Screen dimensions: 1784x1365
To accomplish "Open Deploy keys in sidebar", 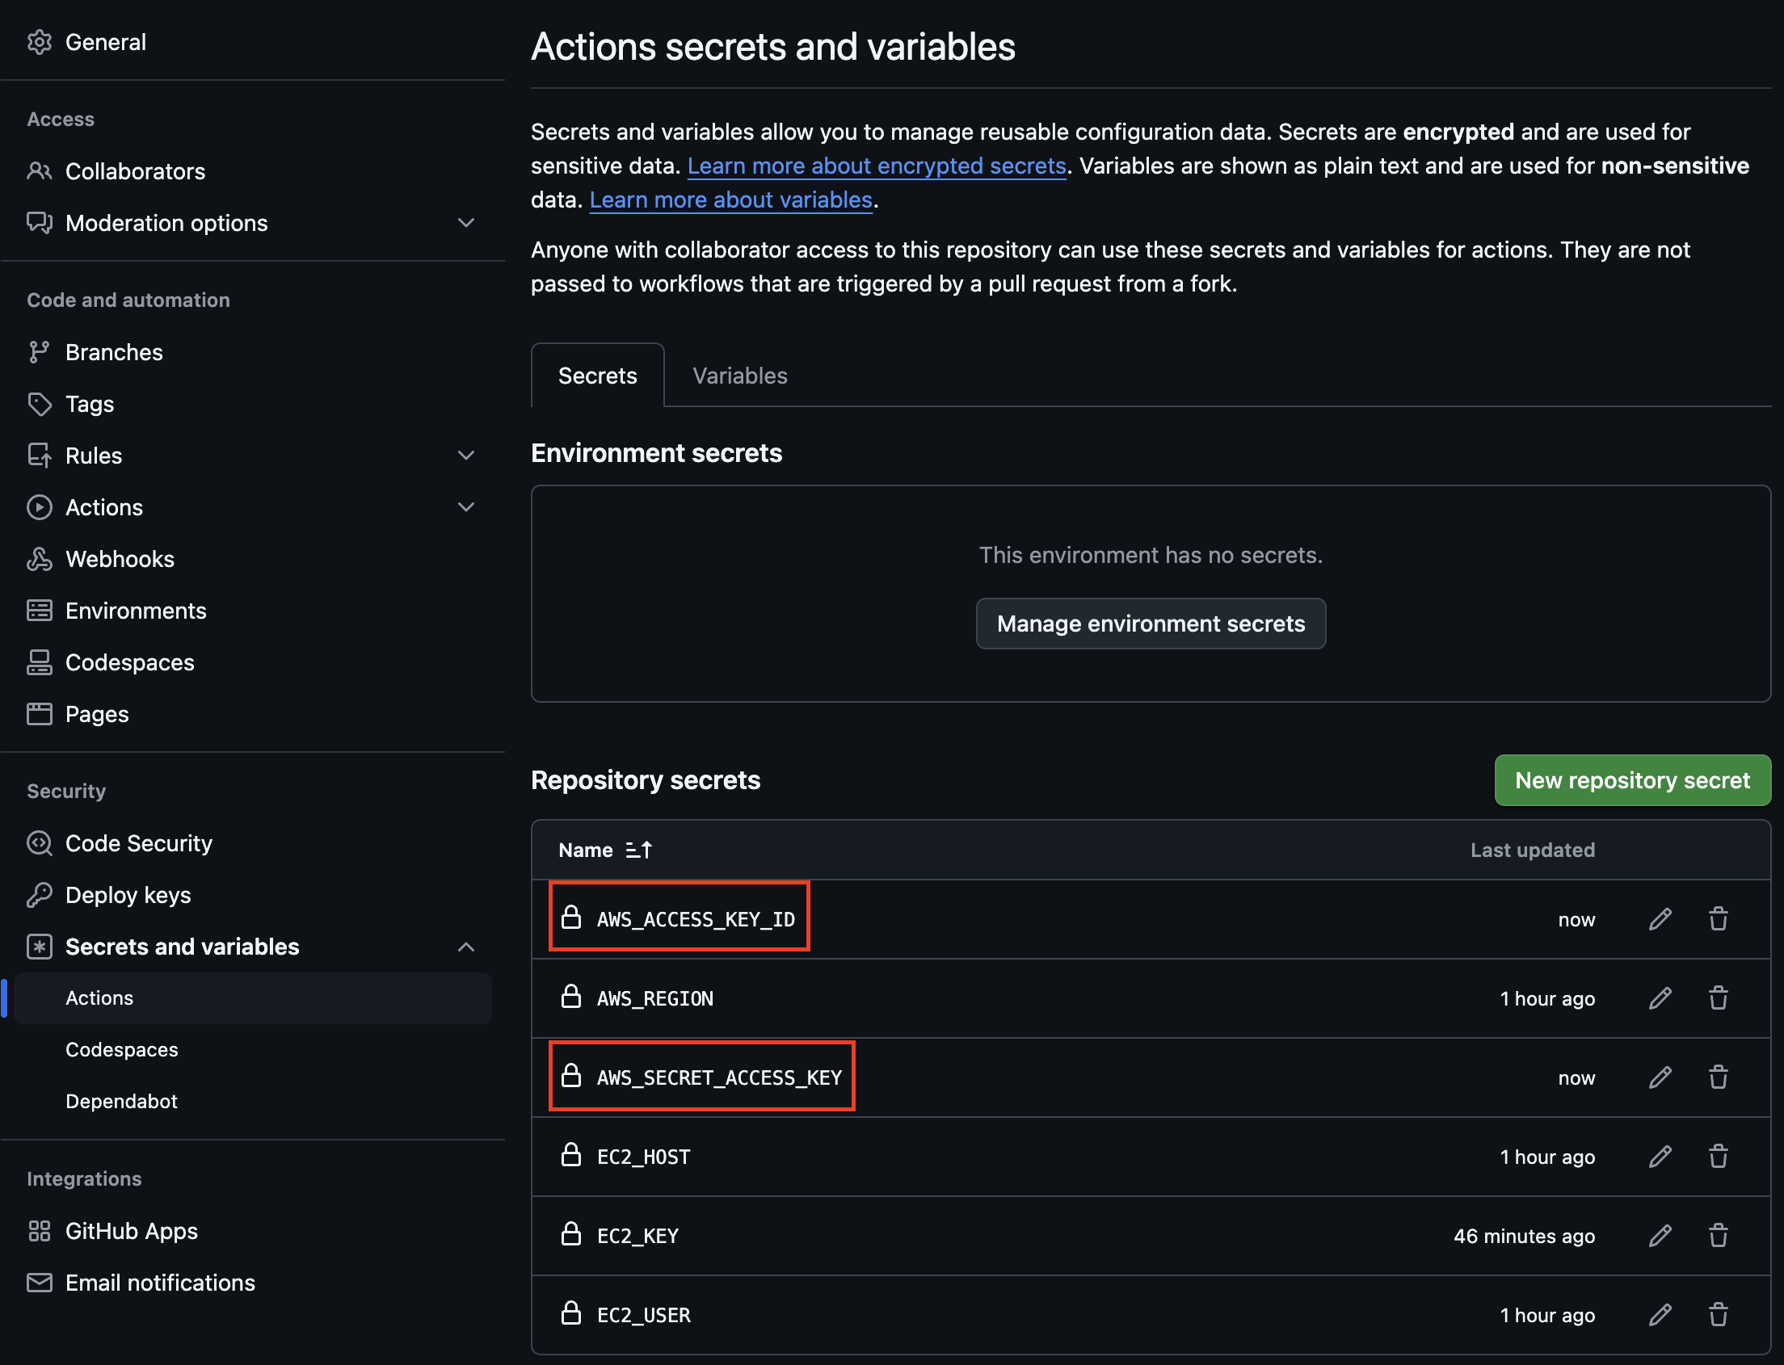I will pos(128,895).
